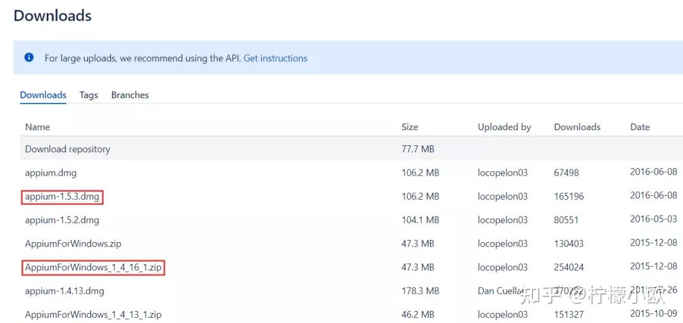Switch to the Branches tab
Viewport: 683px width, 323px height.
click(x=130, y=95)
